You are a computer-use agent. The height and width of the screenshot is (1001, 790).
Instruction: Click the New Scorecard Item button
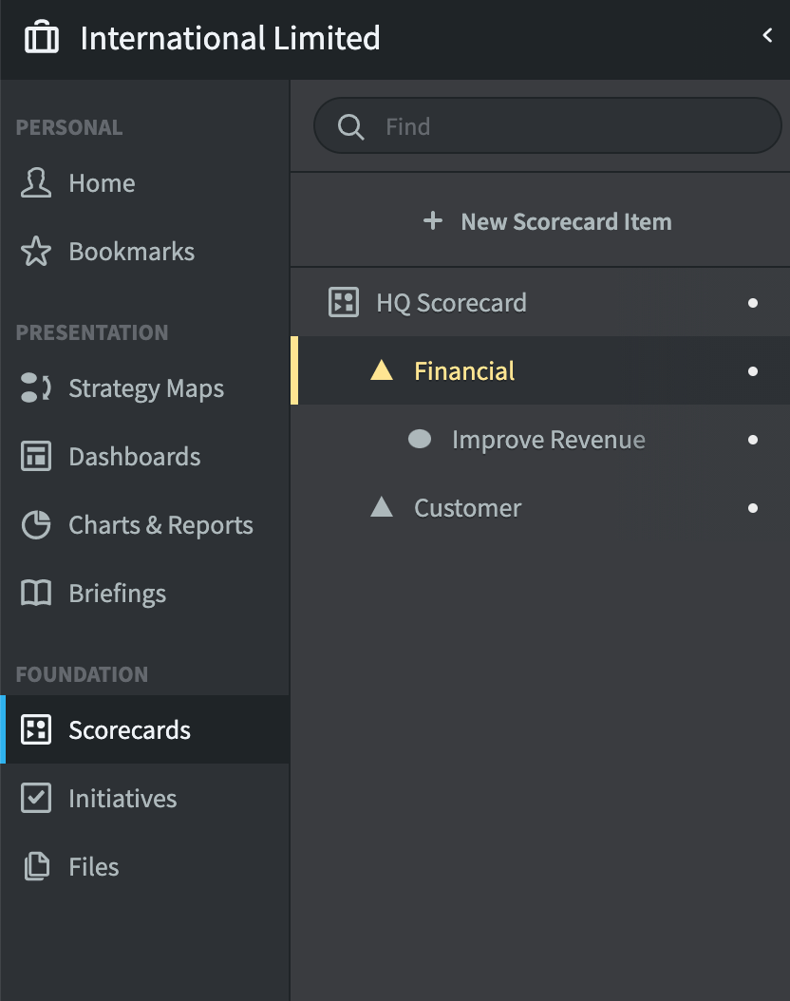[548, 220]
